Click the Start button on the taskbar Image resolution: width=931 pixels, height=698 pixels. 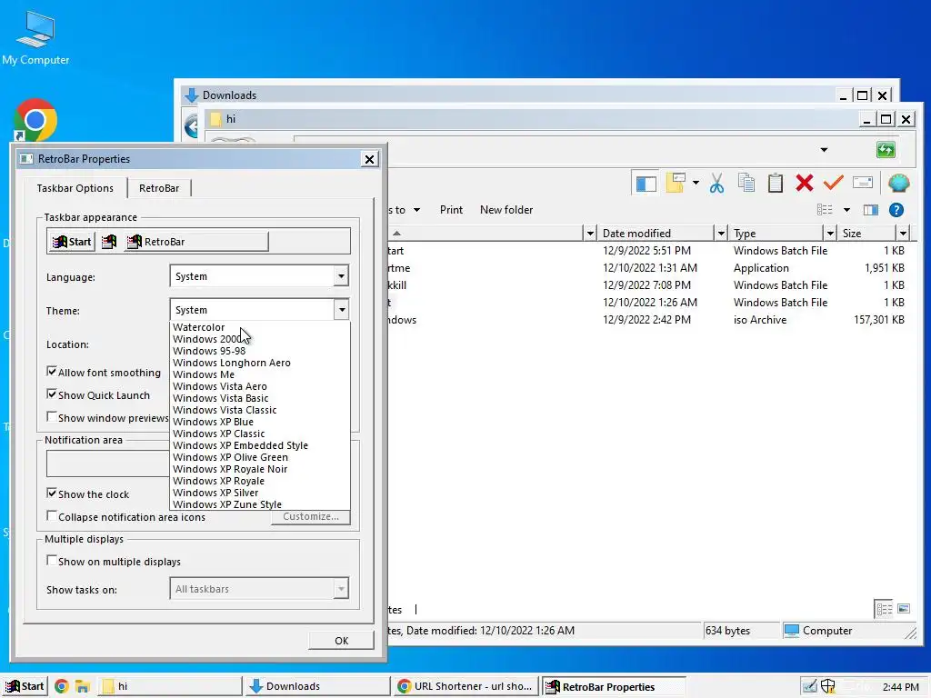coord(25,687)
